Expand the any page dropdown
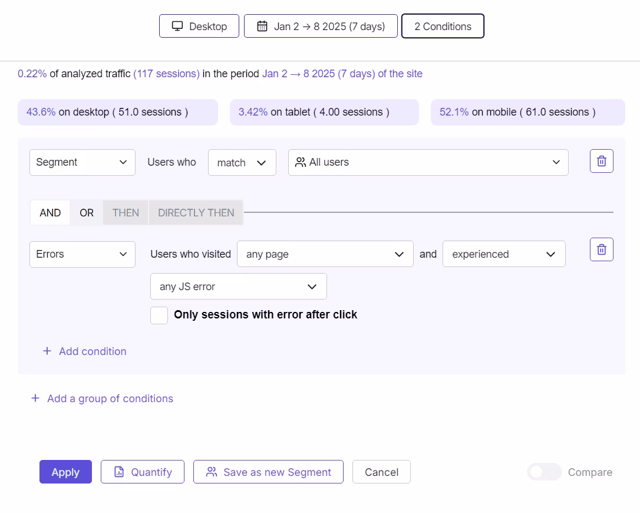 (325, 254)
